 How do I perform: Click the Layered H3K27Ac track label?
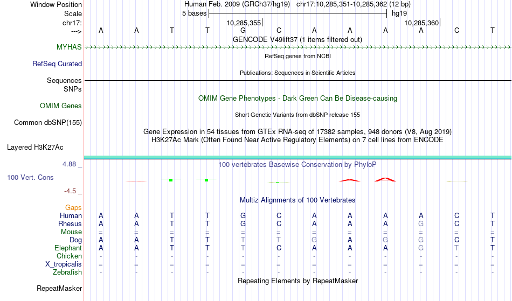35,147
